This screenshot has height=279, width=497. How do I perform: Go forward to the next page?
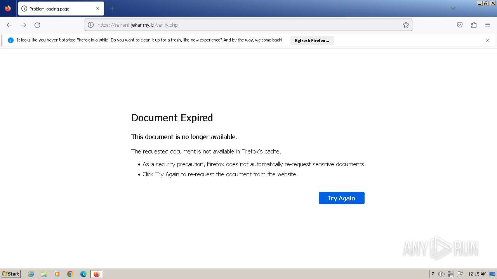tap(23, 25)
